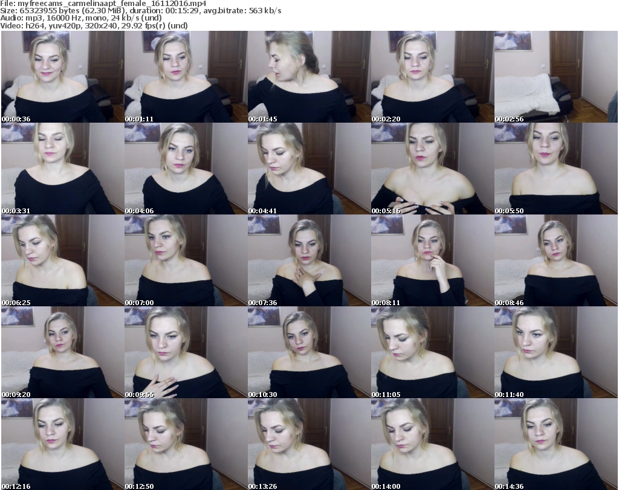Select the thumbnail stamped 00:08:11
The width and height of the screenshot is (619, 490).
point(432,260)
